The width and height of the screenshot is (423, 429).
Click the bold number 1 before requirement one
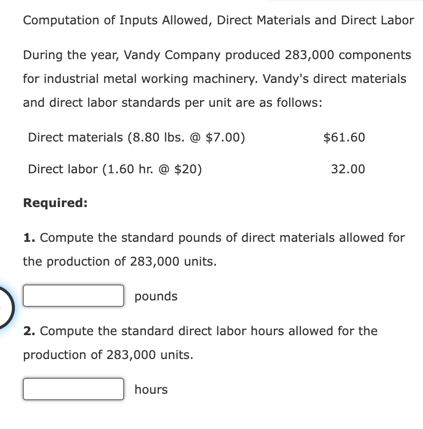(28, 237)
